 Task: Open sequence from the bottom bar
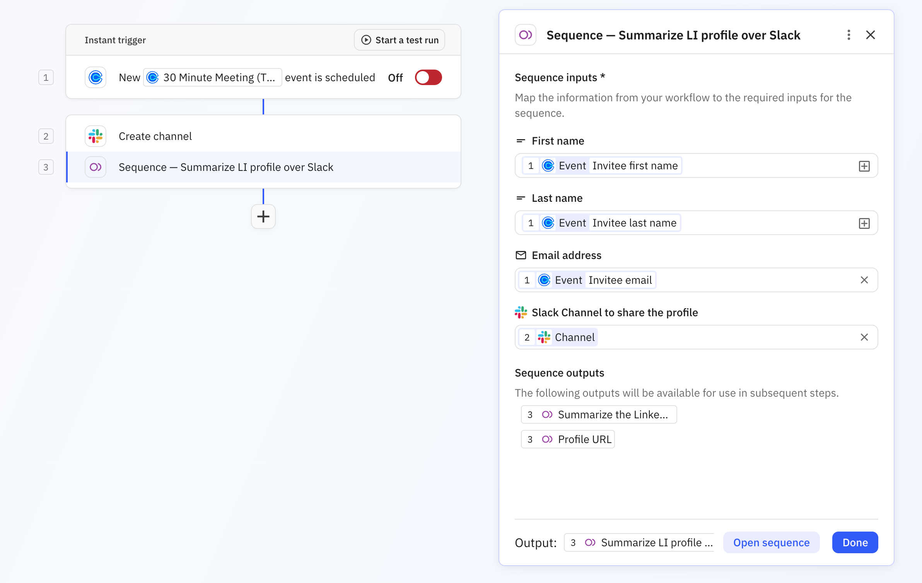tap(771, 542)
